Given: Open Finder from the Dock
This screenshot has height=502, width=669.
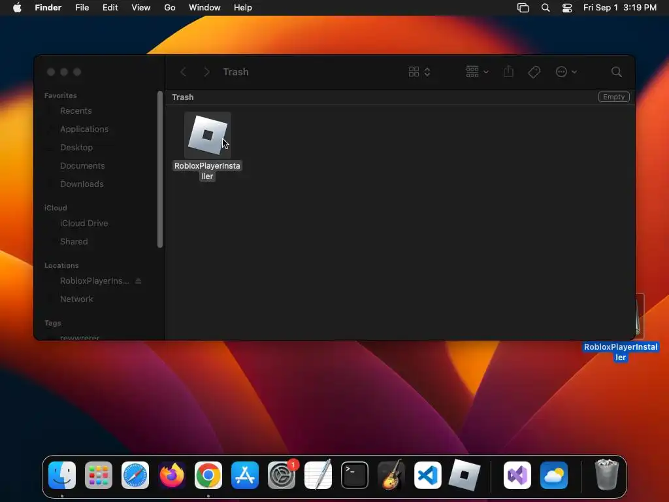Looking at the screenshot, I should click(x=62, y=475).
